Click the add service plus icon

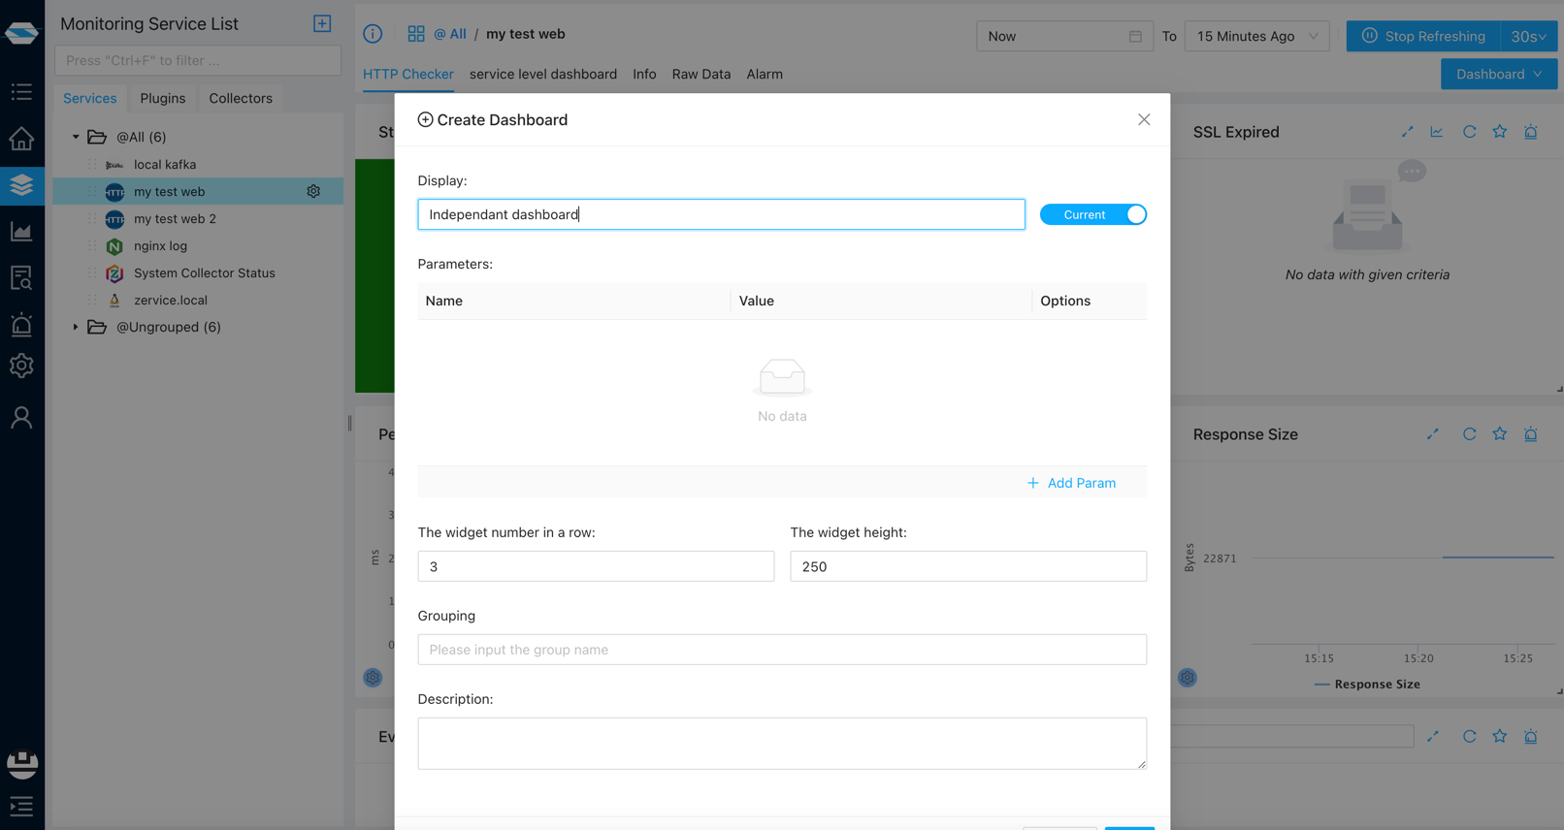click(322, 23)
